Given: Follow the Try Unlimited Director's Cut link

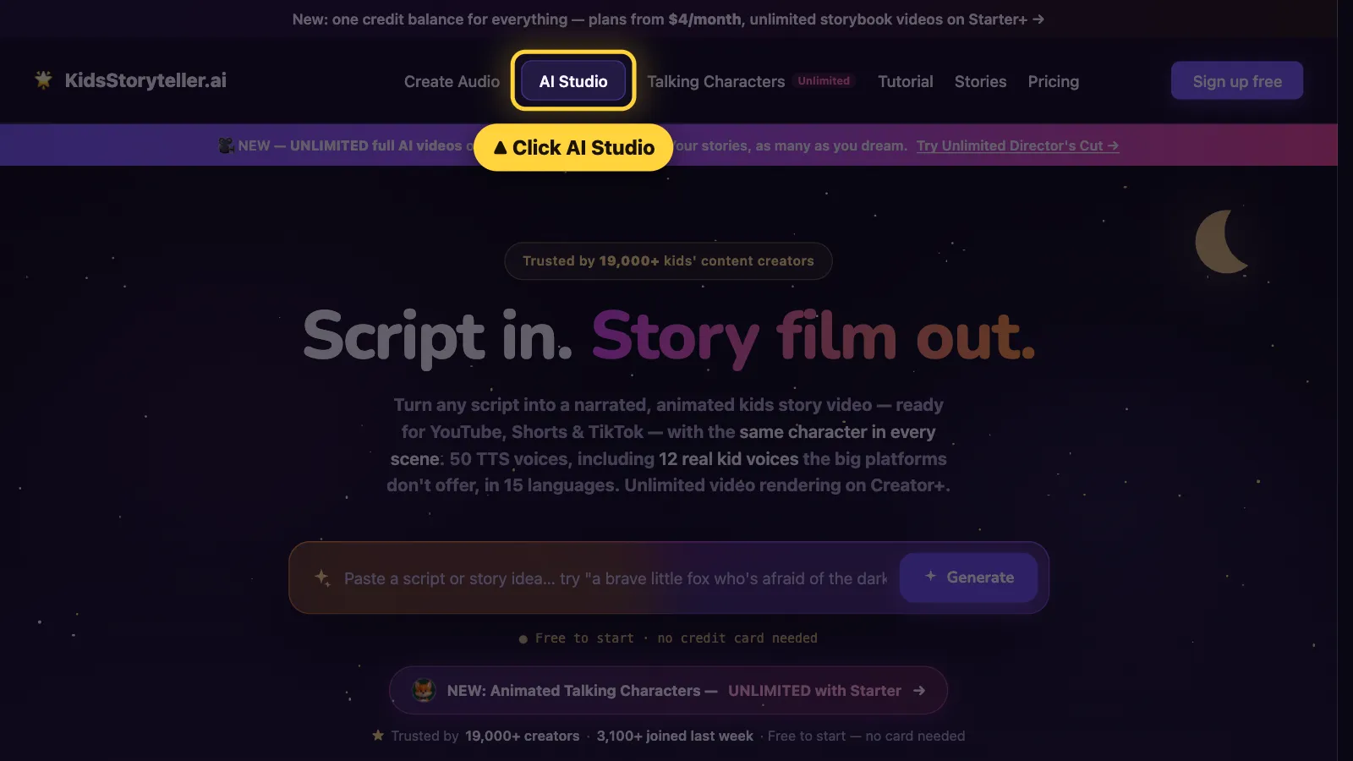Looking at the screenshot, I should tap(1017, 145).
